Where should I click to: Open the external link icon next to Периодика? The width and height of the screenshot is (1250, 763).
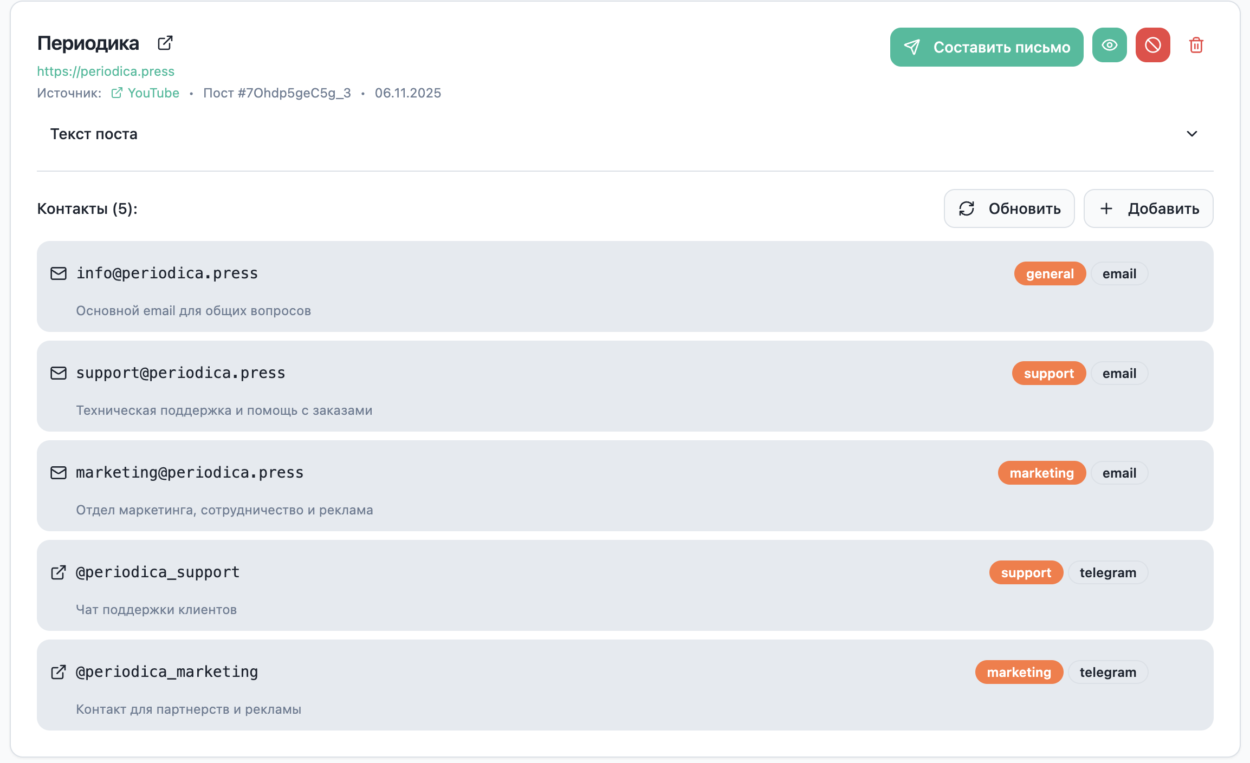pos(165,43)
